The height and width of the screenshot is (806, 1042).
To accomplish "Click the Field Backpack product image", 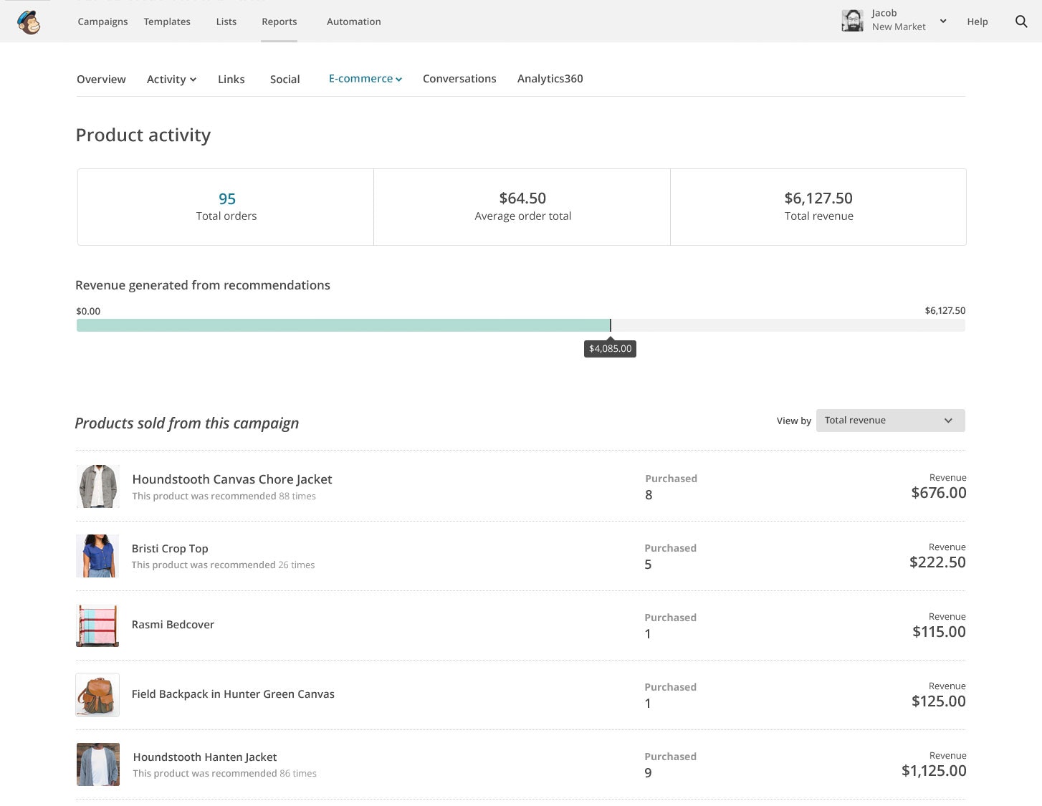I will (x=97, y=695).
